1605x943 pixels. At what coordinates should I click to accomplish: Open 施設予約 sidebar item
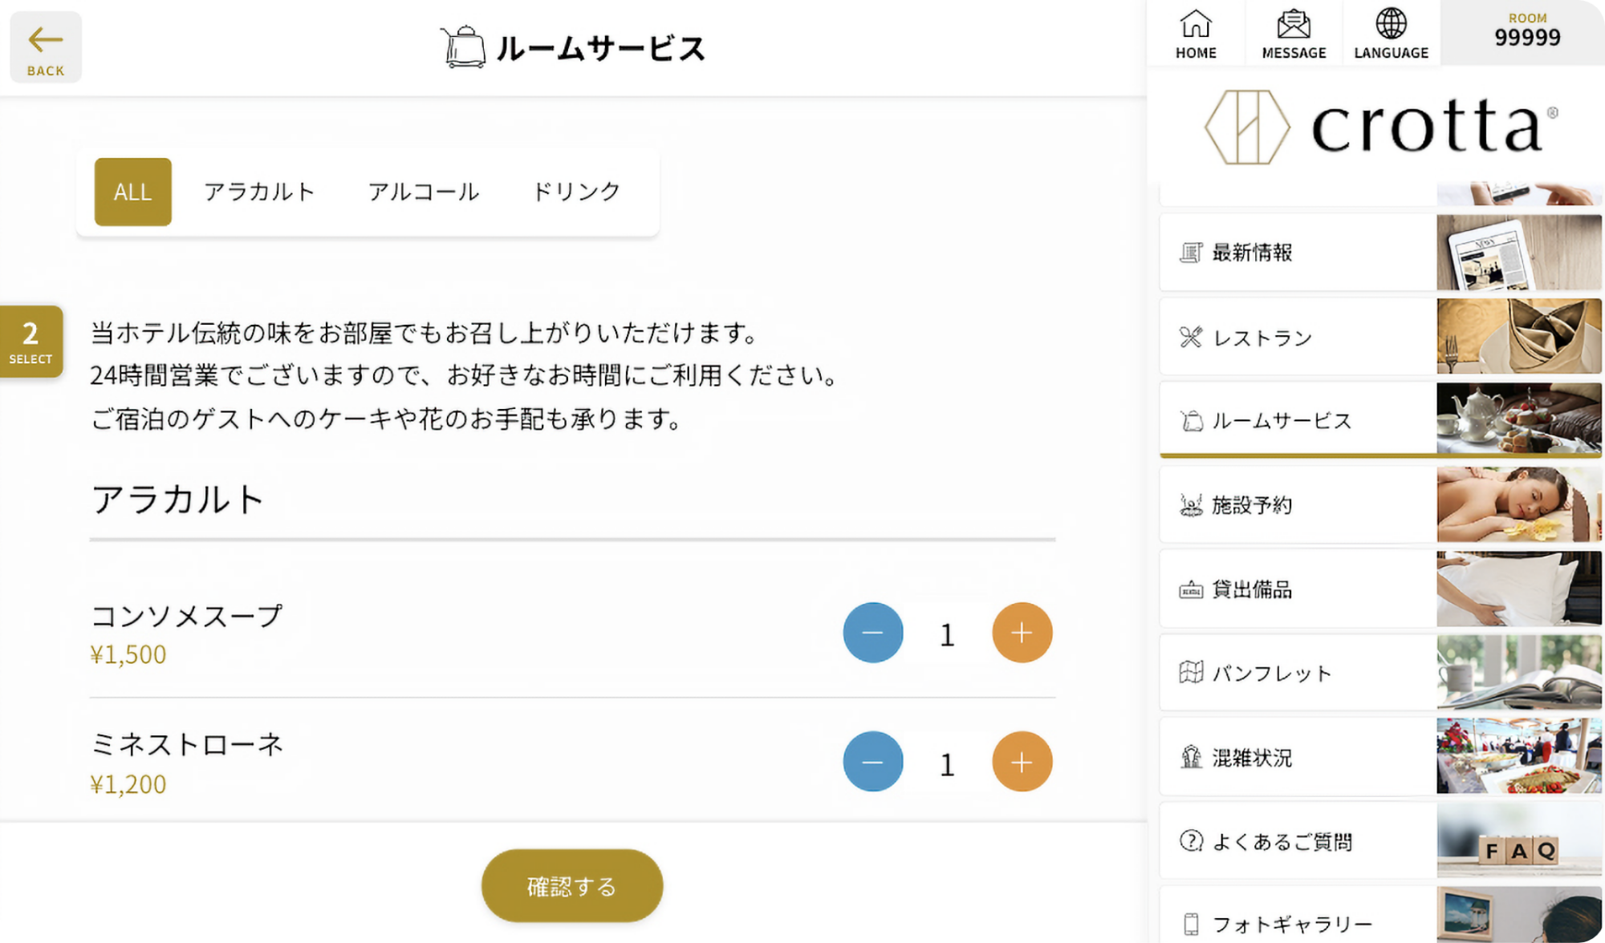[1298, 505]
